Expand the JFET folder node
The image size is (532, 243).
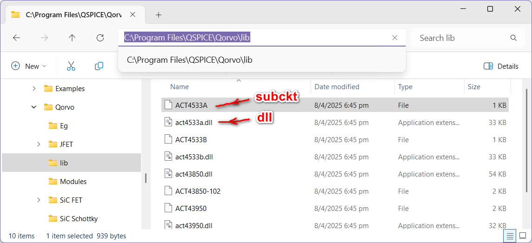(39, 144)
